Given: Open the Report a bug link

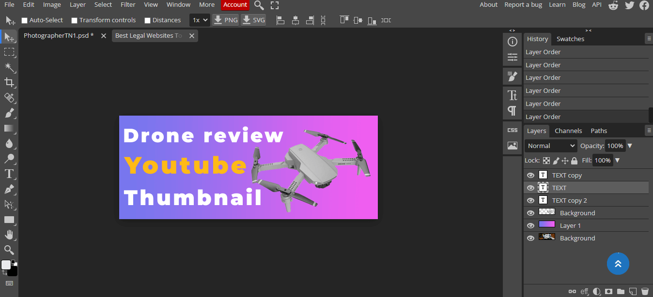Looking at the screenshot, I should pyautogui.click(x=523, y=5).
